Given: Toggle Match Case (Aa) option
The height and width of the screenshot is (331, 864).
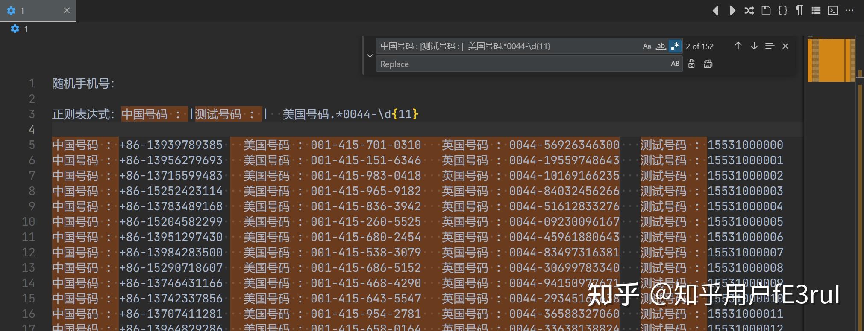Looking at the screenshot, I should 647,46.
